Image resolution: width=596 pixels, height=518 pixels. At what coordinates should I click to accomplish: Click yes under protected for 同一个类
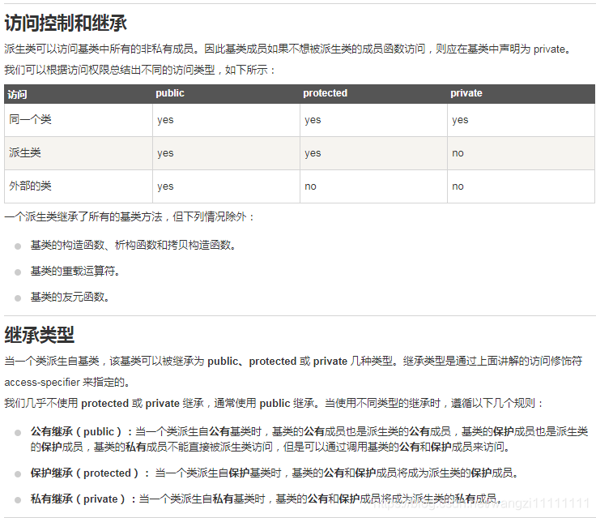pos(313,120)
